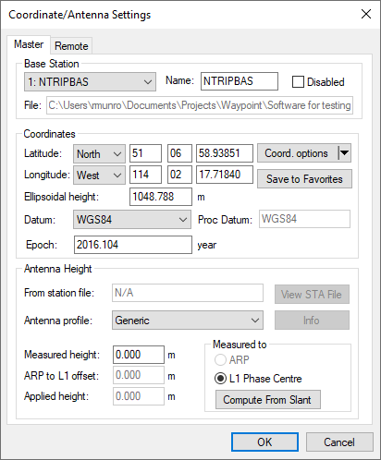This screenshot has height=460, width=381.
Task: Open the Datum WGS84 dropdown
Action: click(x=132, y=220)
